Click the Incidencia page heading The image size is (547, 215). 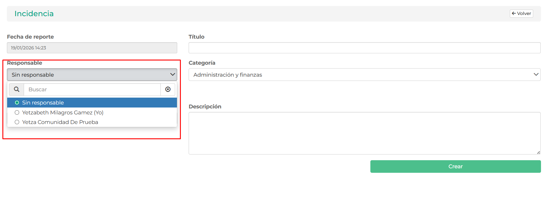coord(34,14)
